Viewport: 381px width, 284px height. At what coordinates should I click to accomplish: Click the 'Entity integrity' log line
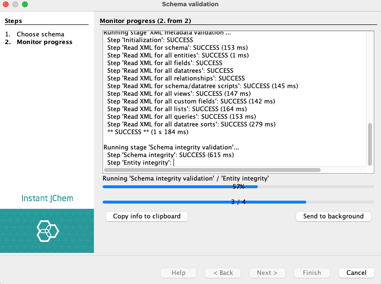[139, 162]
